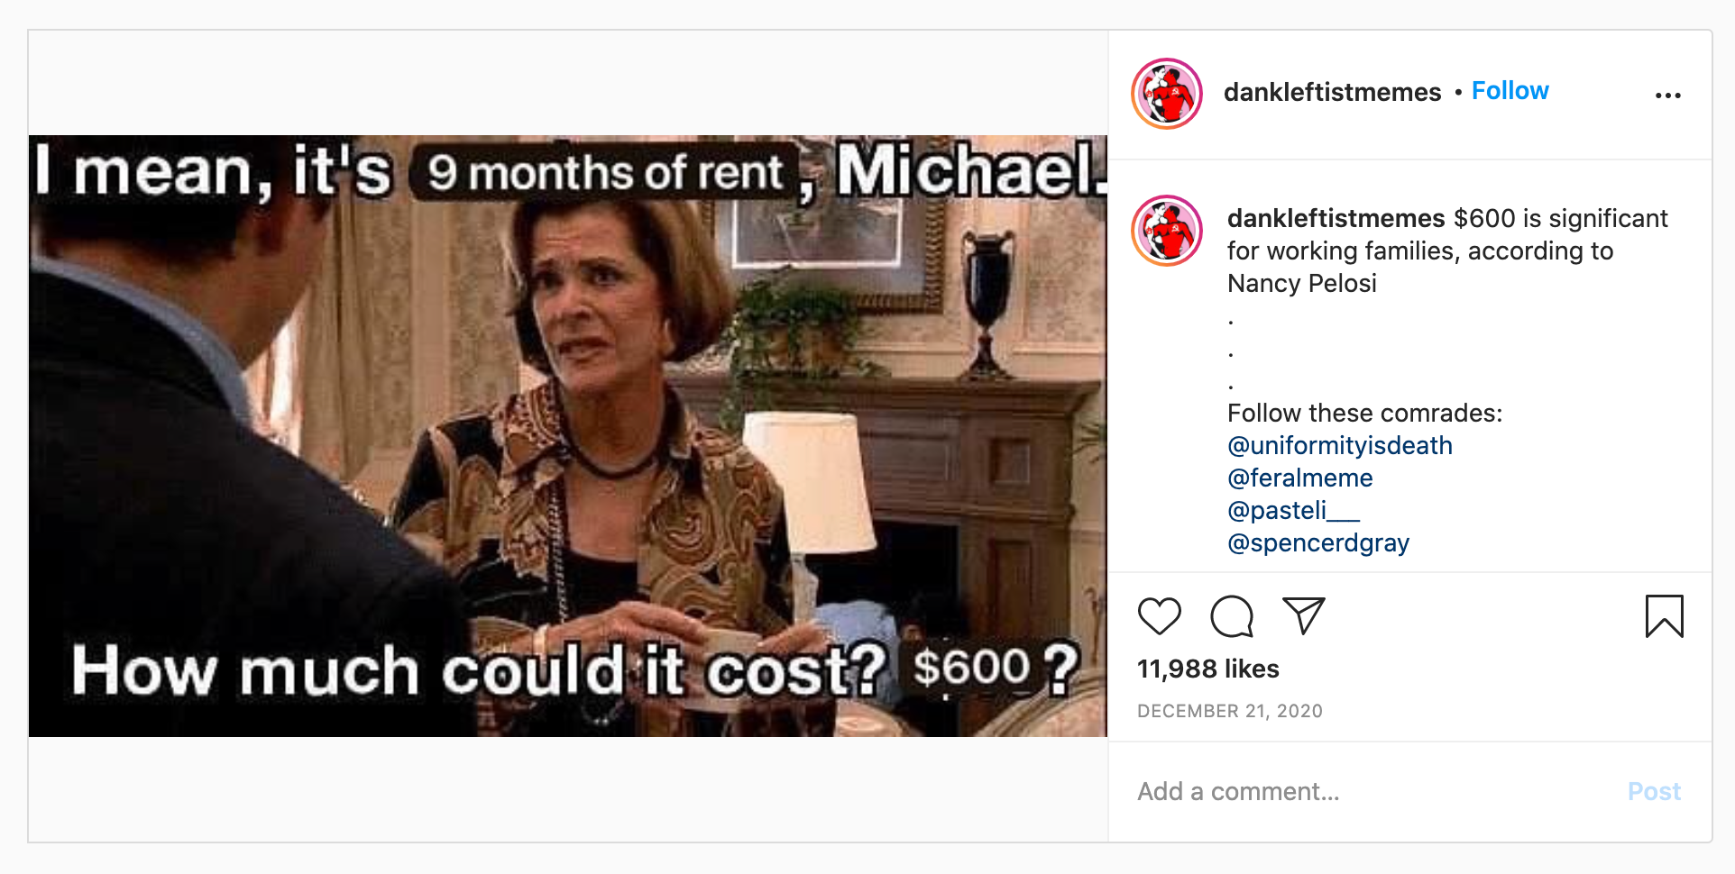This screenshot has width=1735, height=874.
Task: Open comments via speech bubble icon
Action: tap(1232, 616)
